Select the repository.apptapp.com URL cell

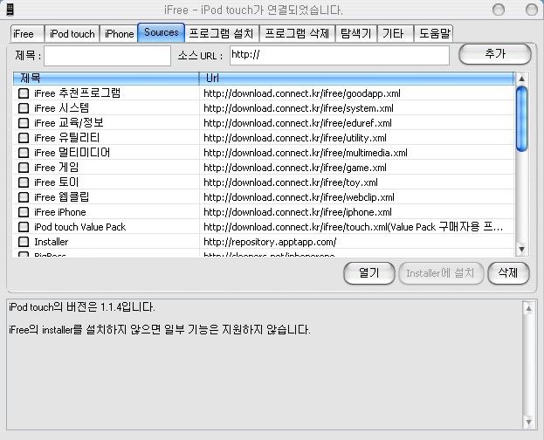click(x=357, y=242)
